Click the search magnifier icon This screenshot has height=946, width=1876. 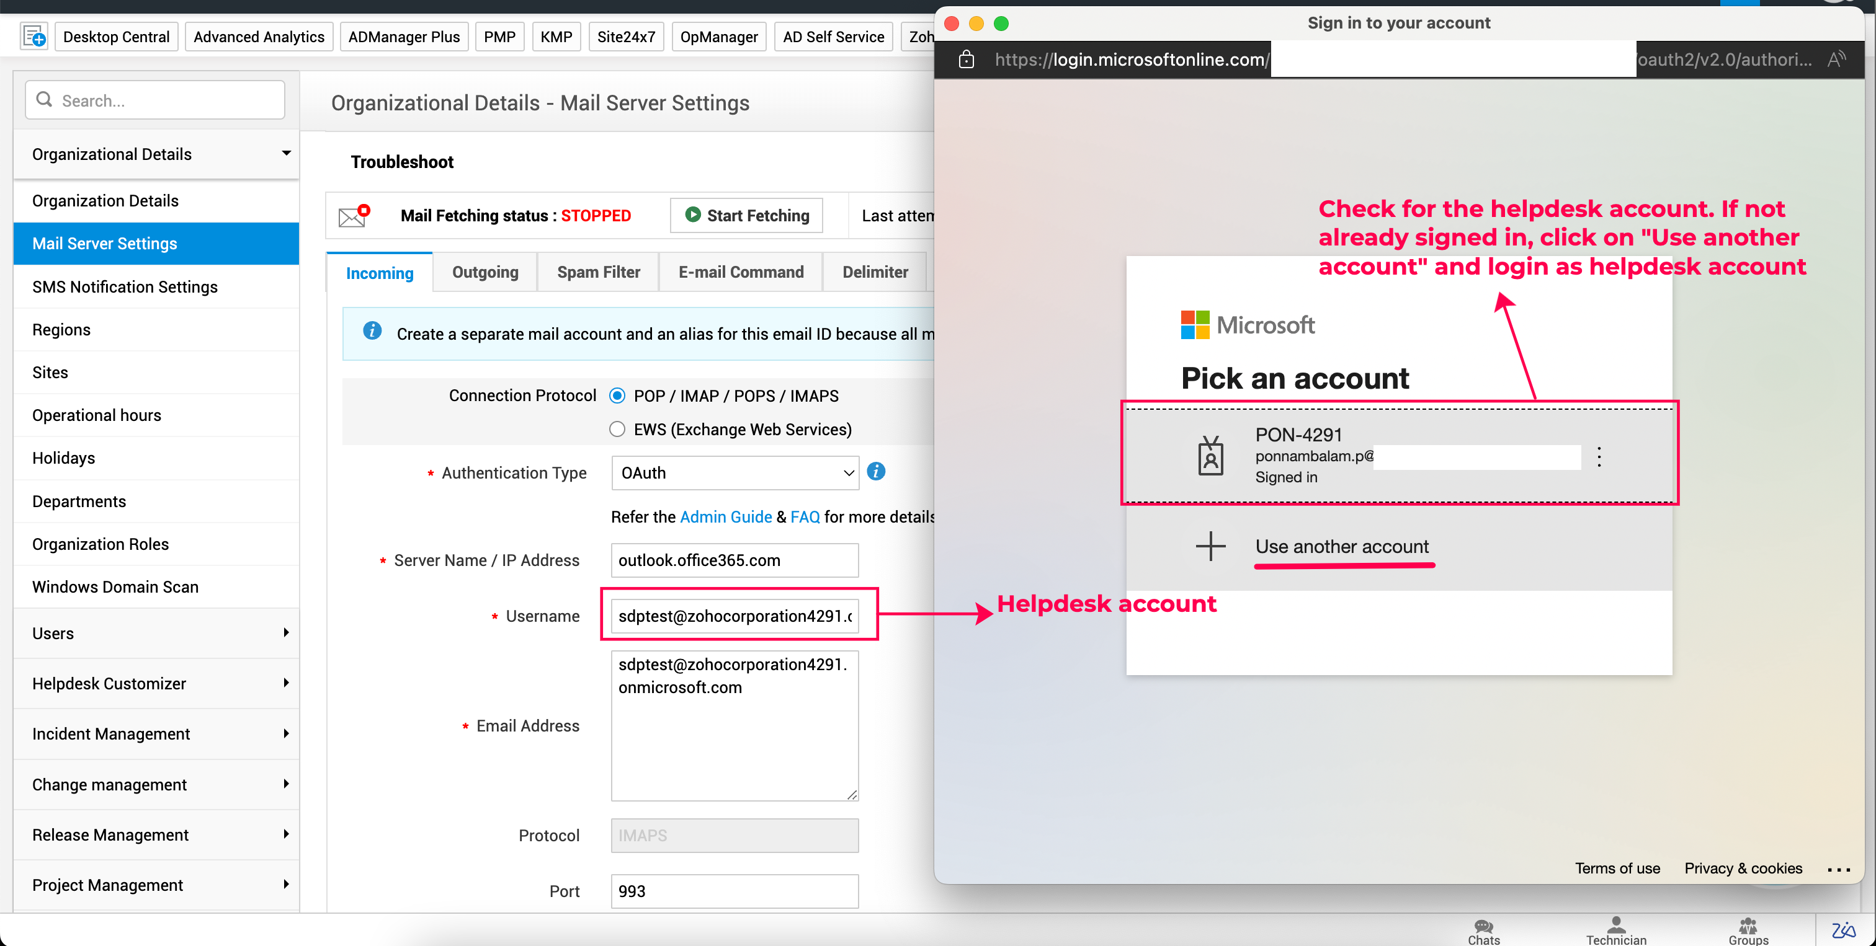pyautogui.click(x=45, y=100)
